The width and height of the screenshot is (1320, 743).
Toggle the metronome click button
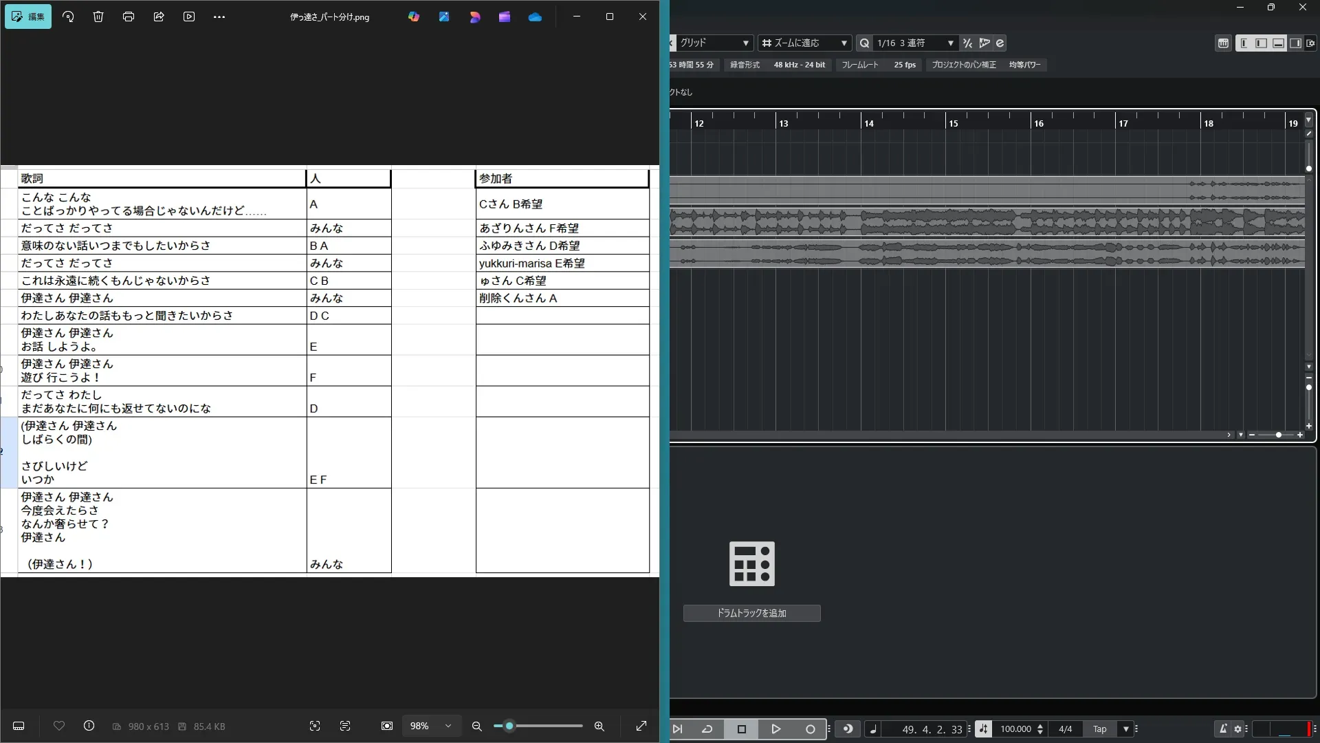pyautogui.click(x=1223, y=729)
